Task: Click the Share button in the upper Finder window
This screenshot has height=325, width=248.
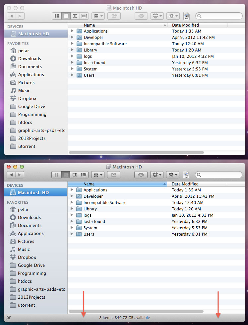Action: [114, 16]
